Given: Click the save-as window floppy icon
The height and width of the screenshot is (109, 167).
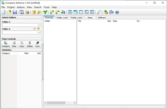Looking at the screenshot, I should pyautogui.click(x=21, y=12).
